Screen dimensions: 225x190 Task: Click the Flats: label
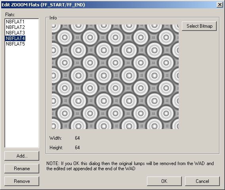pyautogui.click(x=10, y=15)
